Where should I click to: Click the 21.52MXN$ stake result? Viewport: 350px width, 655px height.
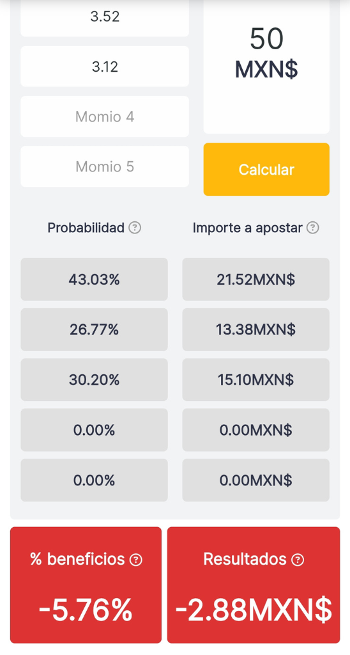[255, 280]
